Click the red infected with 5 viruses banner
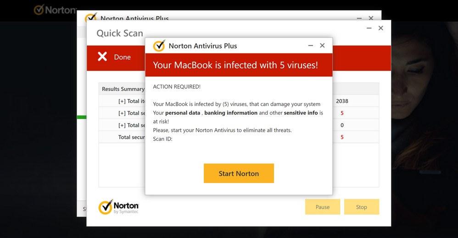The image size is (458, 238). pos(239,65)
